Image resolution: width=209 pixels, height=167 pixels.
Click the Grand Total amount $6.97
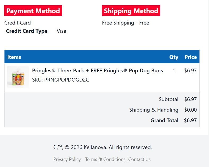(190, 120)
